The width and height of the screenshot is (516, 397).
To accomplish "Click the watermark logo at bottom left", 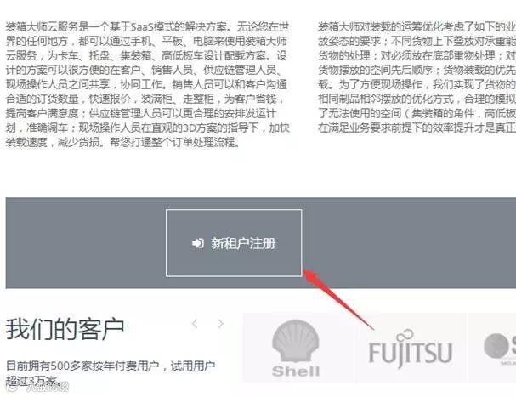I will point(37,387).
